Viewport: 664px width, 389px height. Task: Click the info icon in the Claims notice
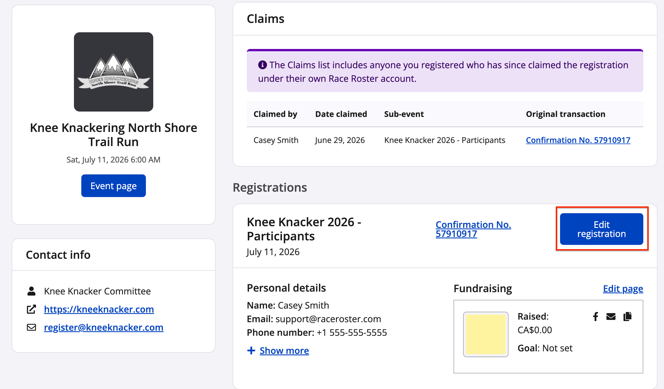[x=262, y=65]
